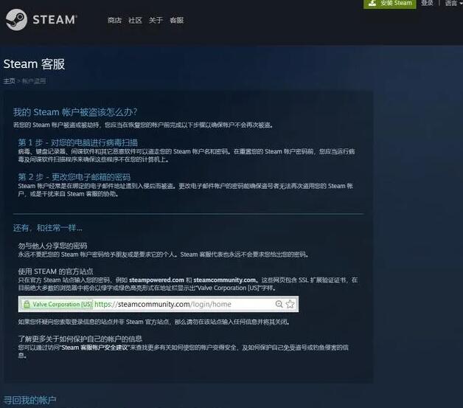Viewport: 463px width, 408px height.
Task: Open the 语言 (Language) dropdown
Action: click(450, 3)
